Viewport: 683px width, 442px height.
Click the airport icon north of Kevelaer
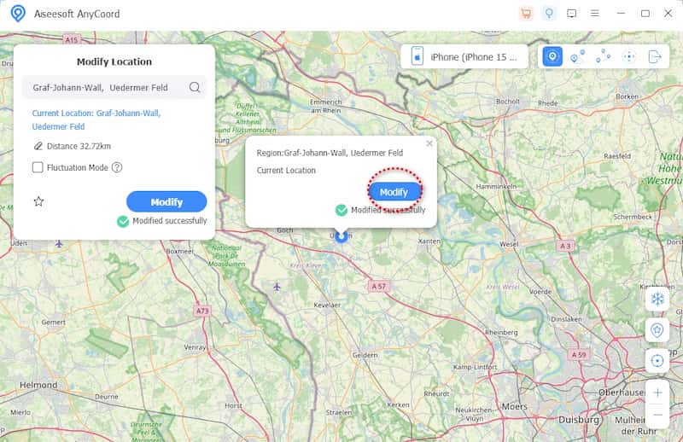point(277,287)
